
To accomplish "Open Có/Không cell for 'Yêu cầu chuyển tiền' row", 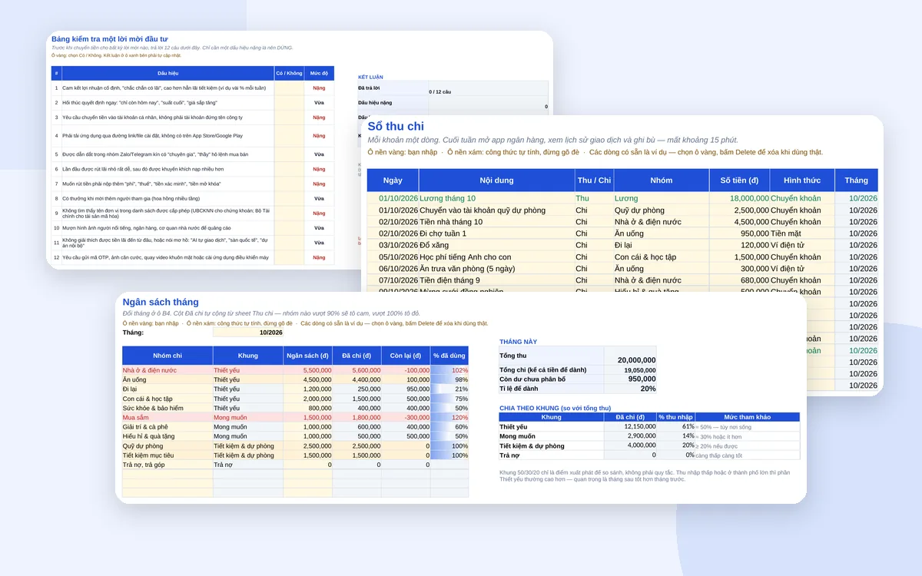I will (x=289, y=118).
